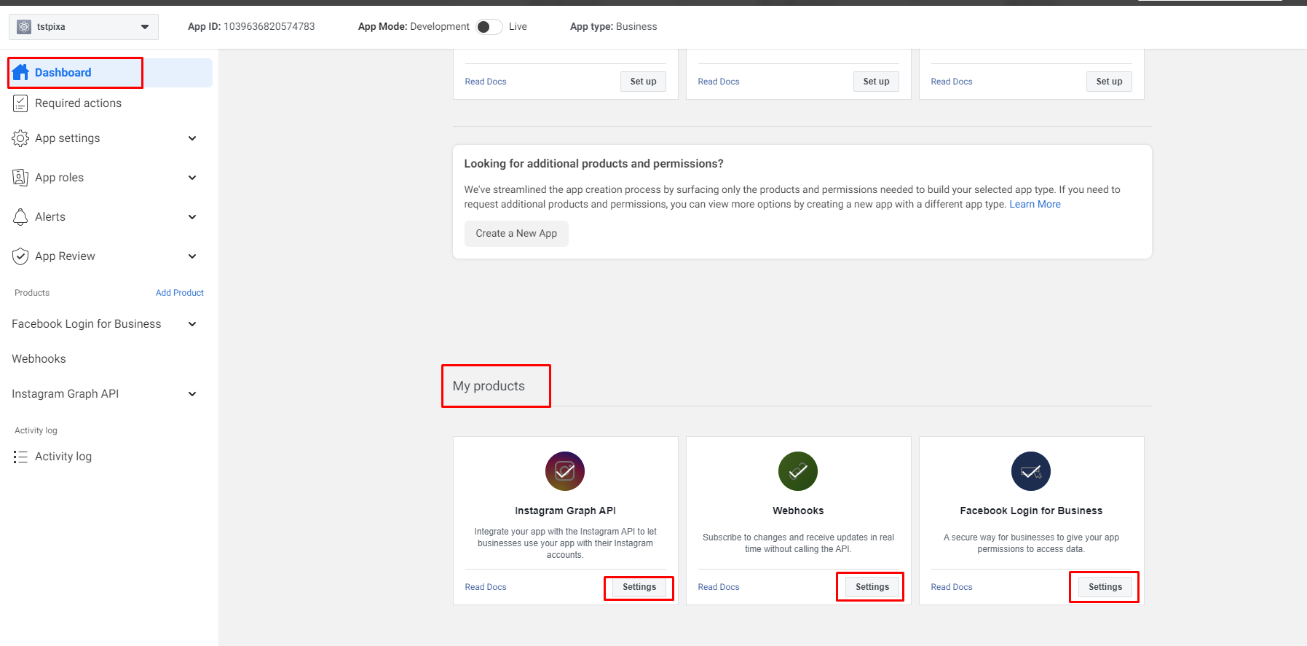Expand the App roles chevron

[x=192, y=178]
